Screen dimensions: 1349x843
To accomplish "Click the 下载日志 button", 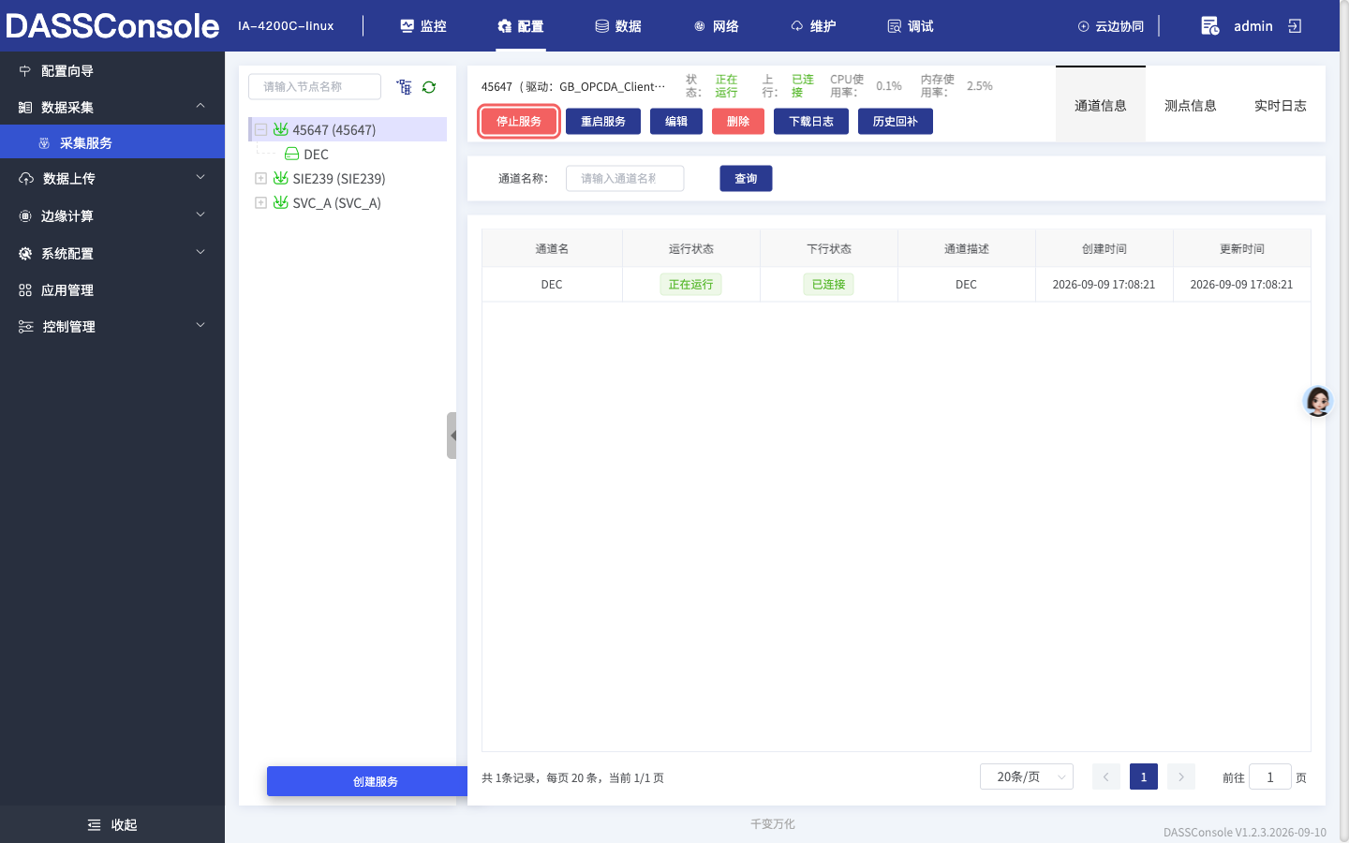I will pos(811,122).
